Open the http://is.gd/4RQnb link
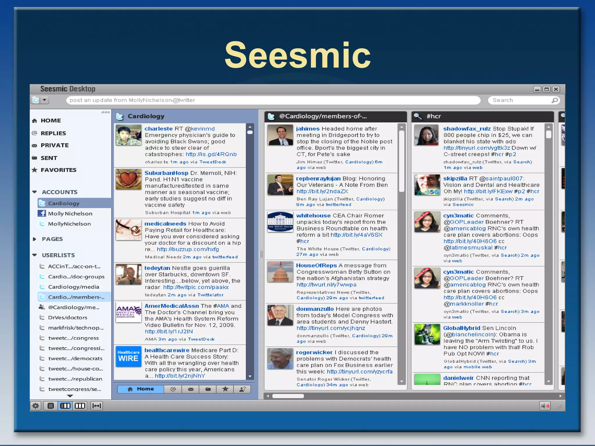Image resolution: width=595 pixels, height=446 pixels. (211, 154)
